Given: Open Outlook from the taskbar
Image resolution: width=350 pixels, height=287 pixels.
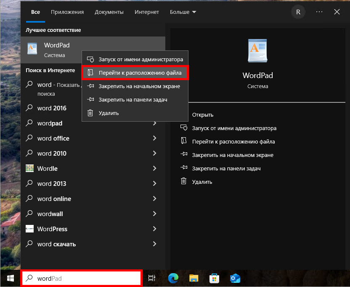Looking at the screenshot, I should coord(235,278).
